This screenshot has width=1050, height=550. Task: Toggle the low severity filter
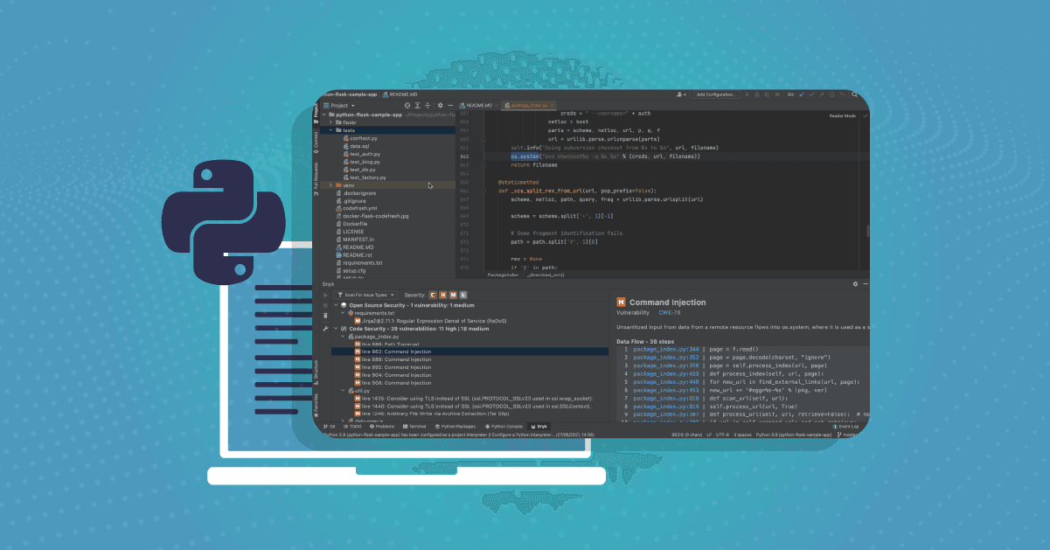point(463,296)
